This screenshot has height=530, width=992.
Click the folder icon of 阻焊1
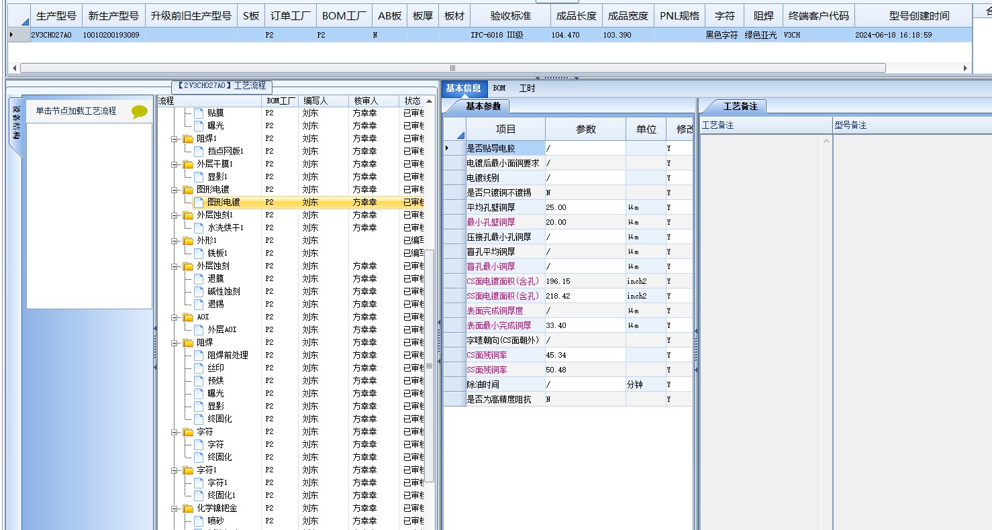coord(188,138)
